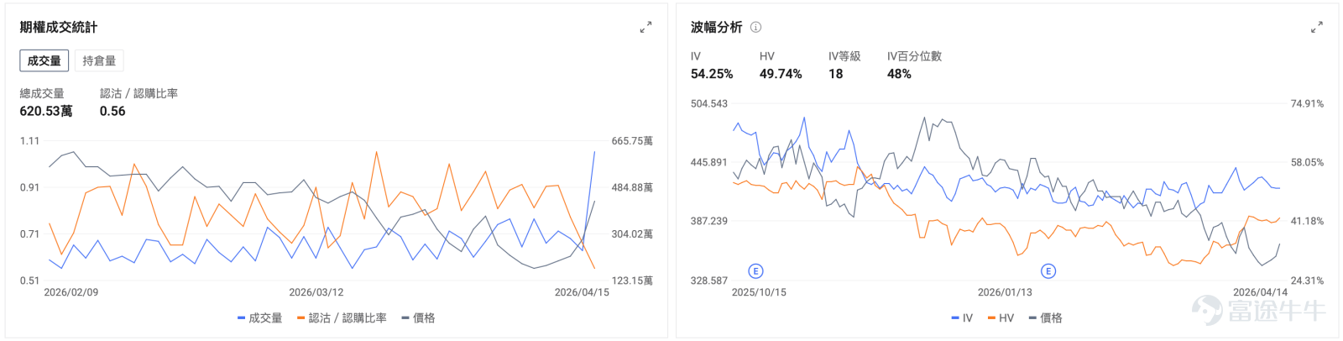Image resolution: width=1343 pixels, height=341 pixels.
Task: Click the 123.15萬 volume axis label
Action: pyautogui.click(x=632, y=281)
